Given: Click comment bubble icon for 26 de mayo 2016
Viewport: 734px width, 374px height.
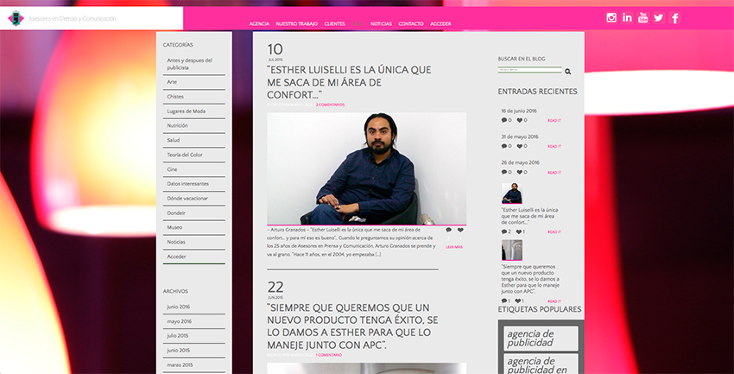Looking at the screenshot, I should pos(503,172).
